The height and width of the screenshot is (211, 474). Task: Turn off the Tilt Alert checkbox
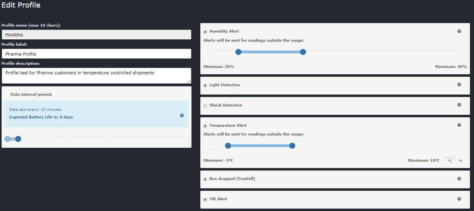pos(205,199)
